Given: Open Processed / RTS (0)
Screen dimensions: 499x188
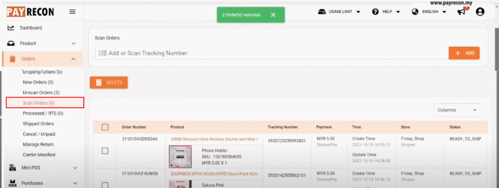Looking at the screenshot, I should pos(43,113).
